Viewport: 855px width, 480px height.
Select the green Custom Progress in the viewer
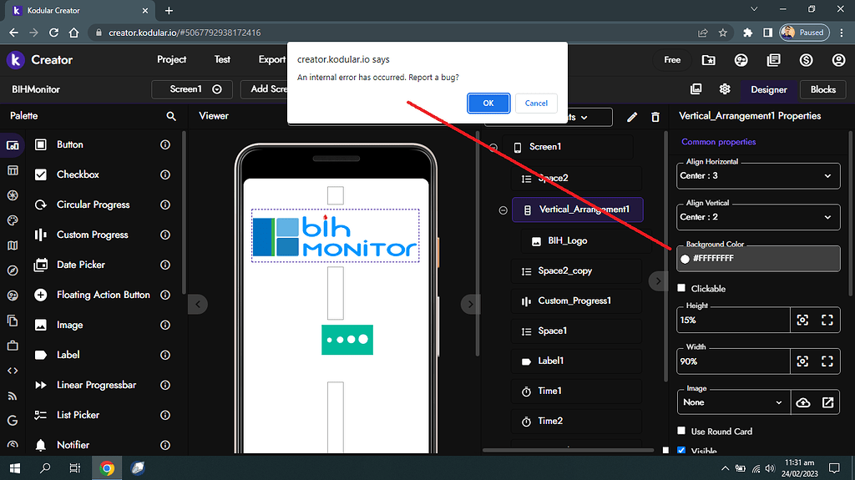click(x=347, y=340)
